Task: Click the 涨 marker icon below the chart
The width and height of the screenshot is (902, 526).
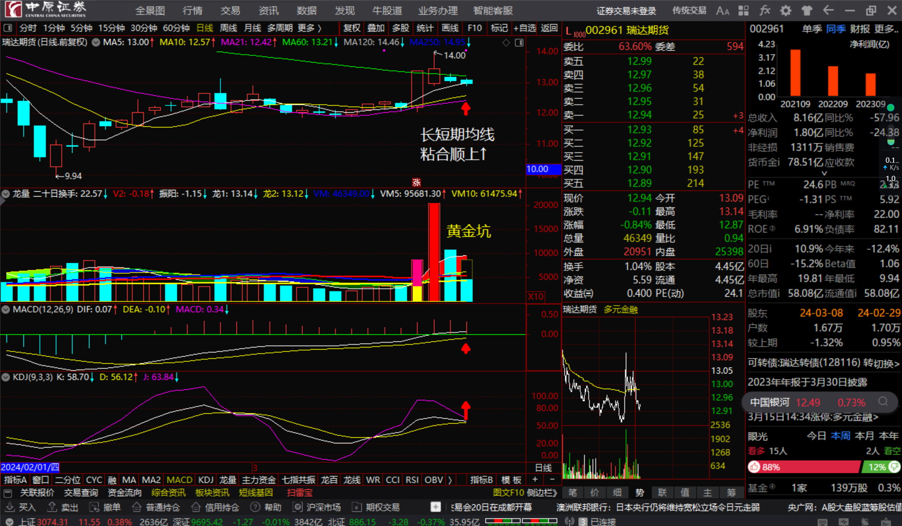Action: tap(416, 182)
